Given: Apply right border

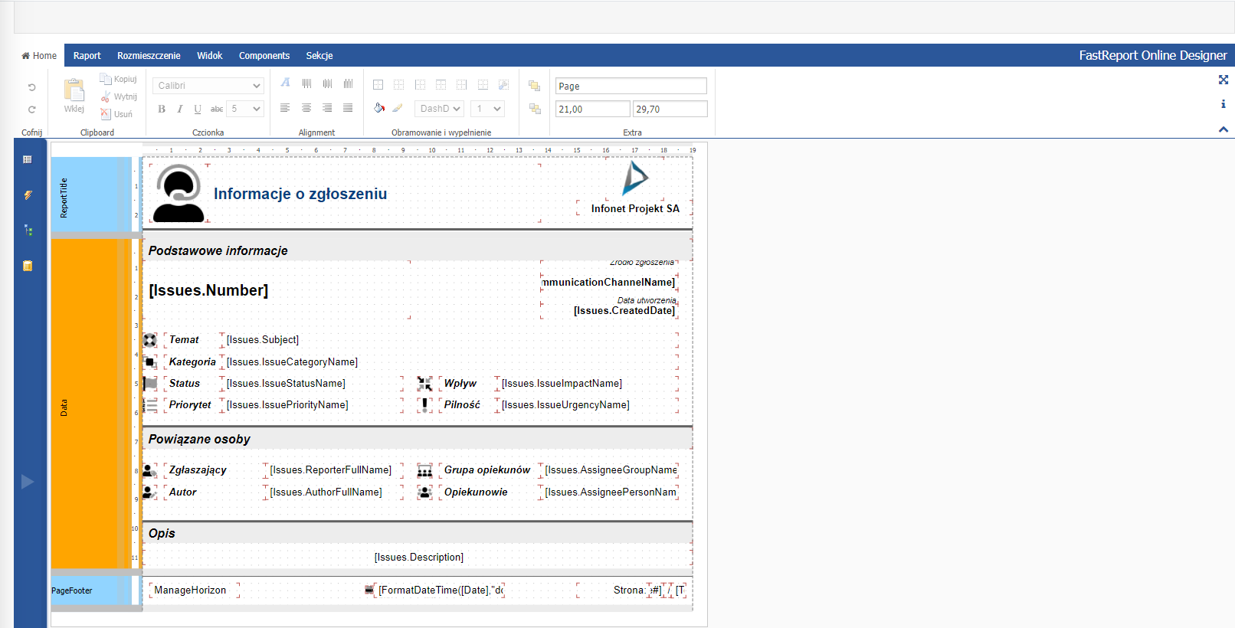Looking at the screenshot, I should point(461,84).
